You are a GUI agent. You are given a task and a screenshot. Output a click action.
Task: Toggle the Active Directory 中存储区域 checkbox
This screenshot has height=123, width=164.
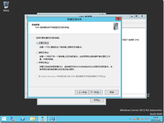[37, 76]
